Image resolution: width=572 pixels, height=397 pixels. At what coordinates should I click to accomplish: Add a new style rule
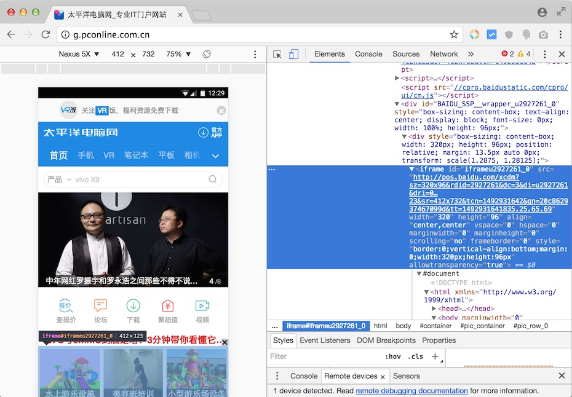(435, 356)
